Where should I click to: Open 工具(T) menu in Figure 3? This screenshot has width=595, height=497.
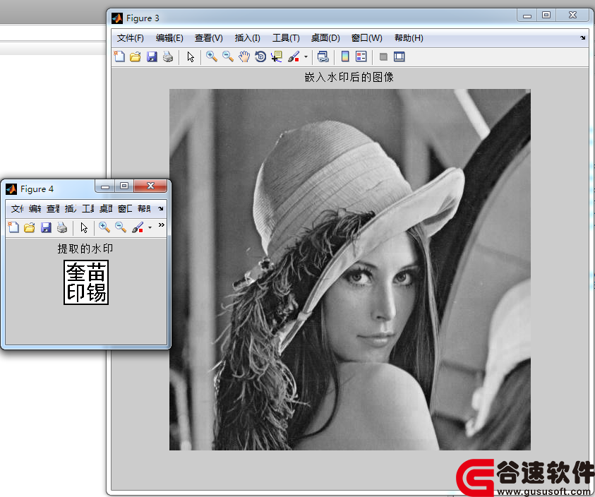pyautogui.click(x=286, y=38)
